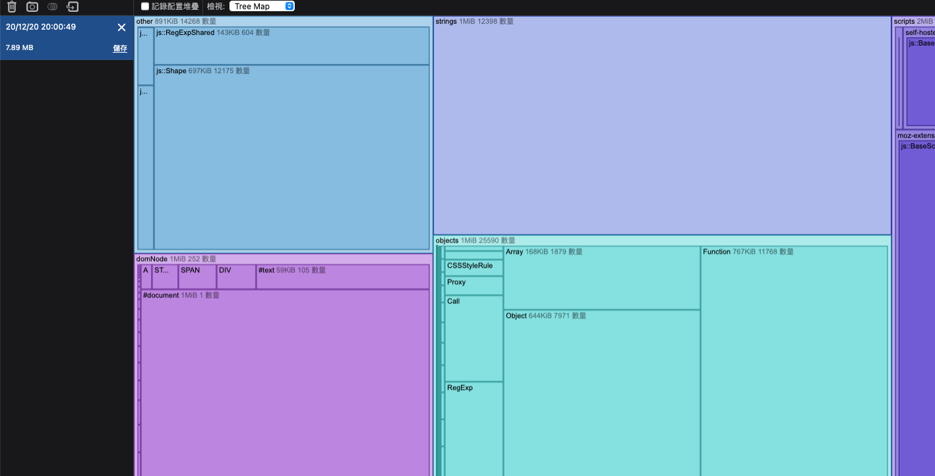Image resolution: width=935 pixels, height=476 pixels.
Task: Select the js::RegExpShared block
Action: (x=291, y=45)
